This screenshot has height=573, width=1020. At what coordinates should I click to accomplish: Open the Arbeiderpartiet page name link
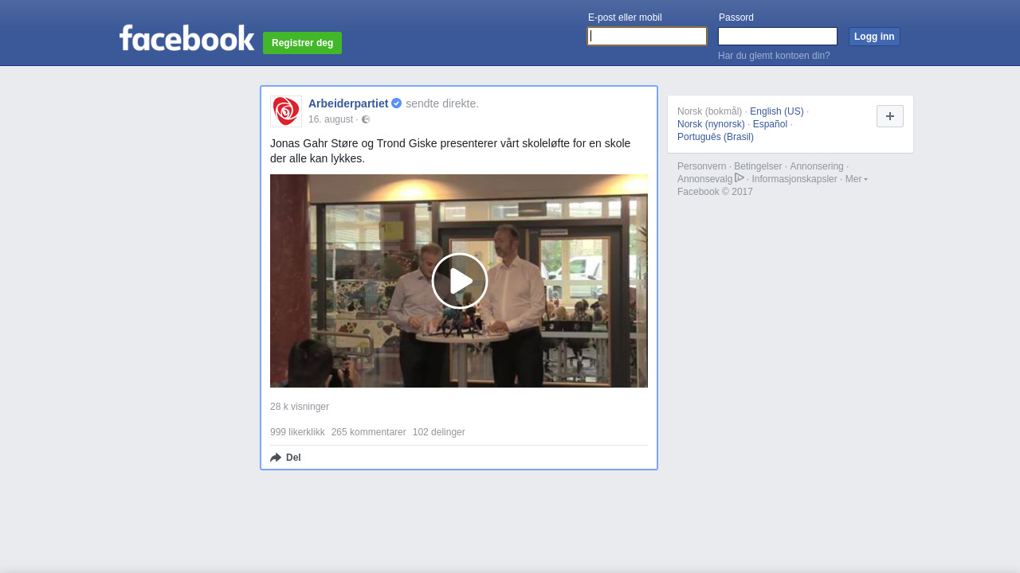pos(348,103)
